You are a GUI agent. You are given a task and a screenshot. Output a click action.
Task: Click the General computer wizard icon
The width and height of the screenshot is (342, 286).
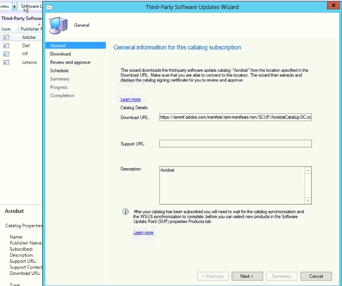pyautogui.click(x=58, y=26)
